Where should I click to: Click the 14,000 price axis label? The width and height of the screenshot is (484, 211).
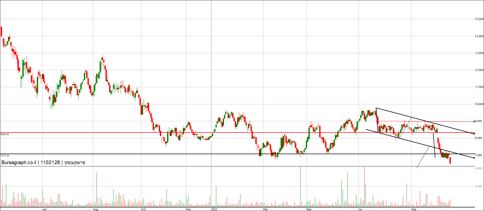(x=479, y=36)
